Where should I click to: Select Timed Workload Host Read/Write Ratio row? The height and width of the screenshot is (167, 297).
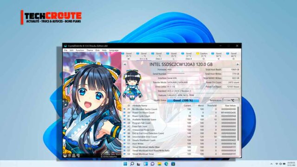click(180, 150)
